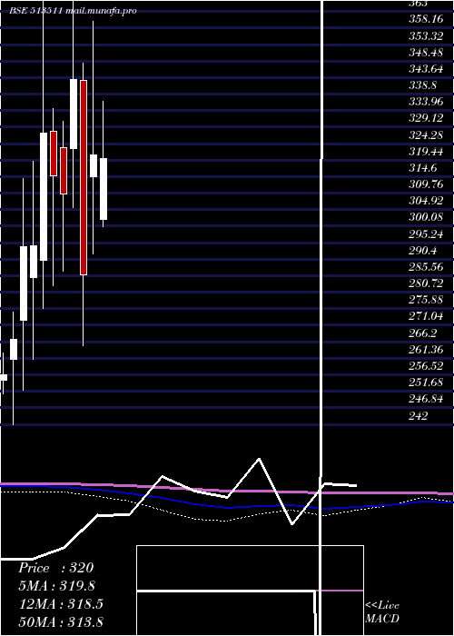
Task: Click the 343.64 price axis label
Action: point(426,68)
